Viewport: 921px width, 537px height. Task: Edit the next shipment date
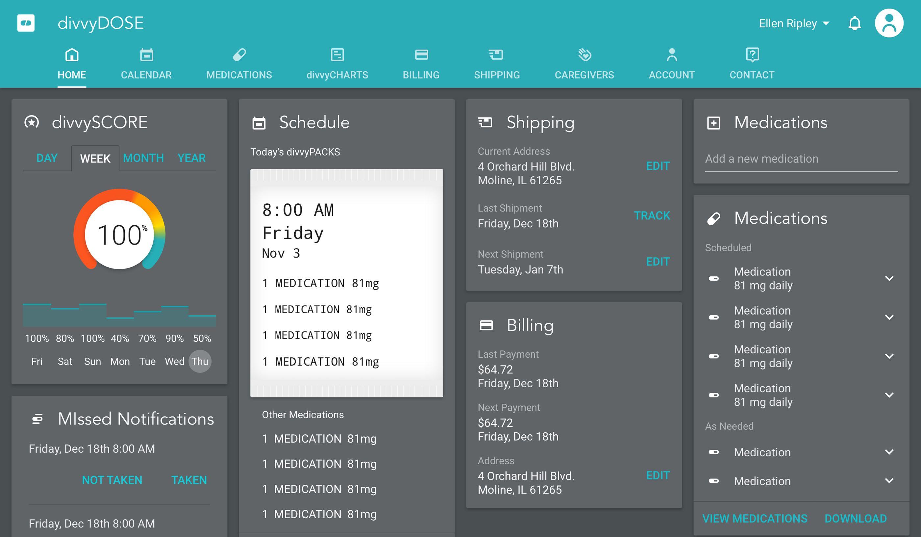click(x=658, y=262)
